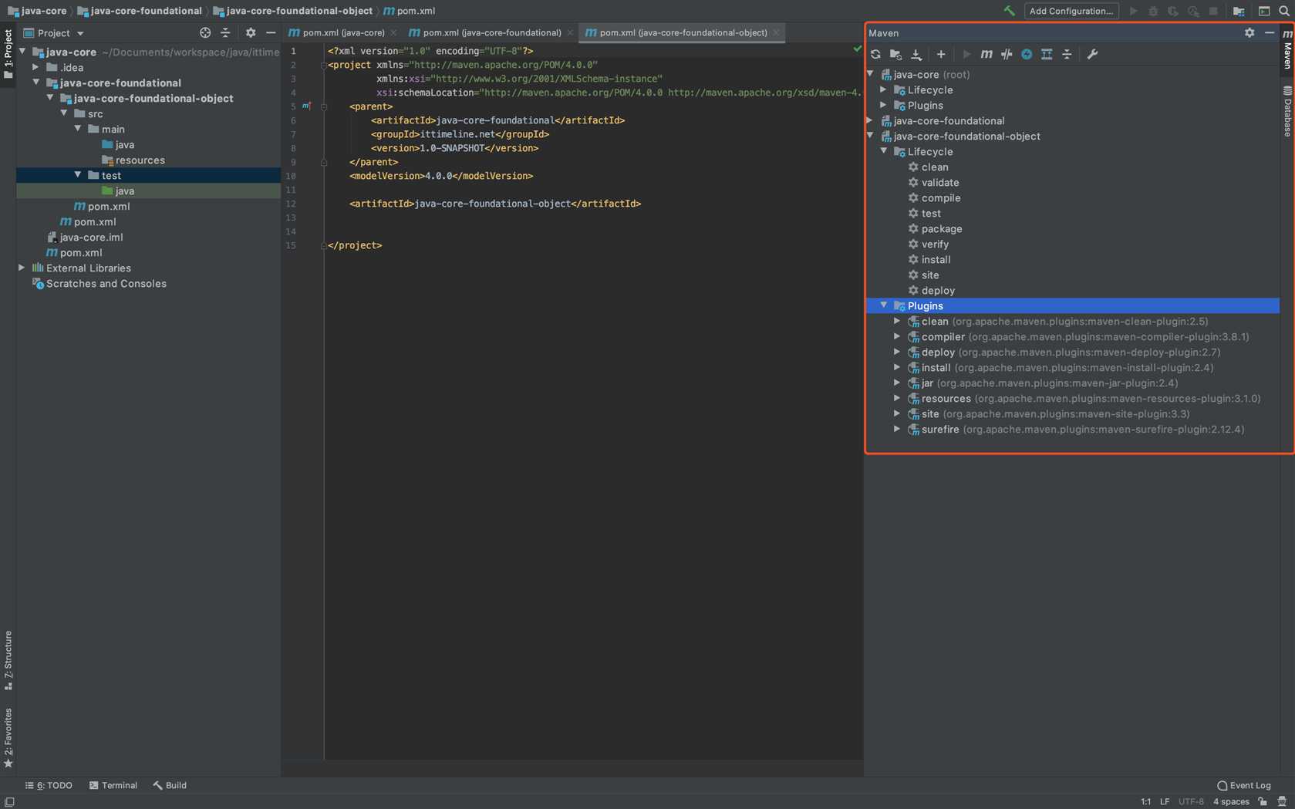The height and width of the screenshot is (809, 1295).
Task: Collapse the highlighted Plugins node
Action: 884,305
